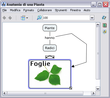Click the yellow concept map suggester icon
Viewport: 110px width, 98px height.
pos(104,32)
